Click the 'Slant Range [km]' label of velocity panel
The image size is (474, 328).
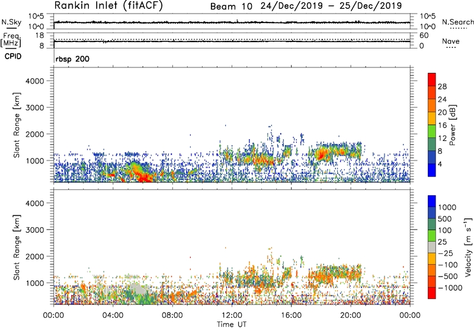(x=17, y=247)
